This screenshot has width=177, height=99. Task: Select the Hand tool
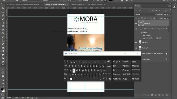pyautogui.click(x=3, y=76)
